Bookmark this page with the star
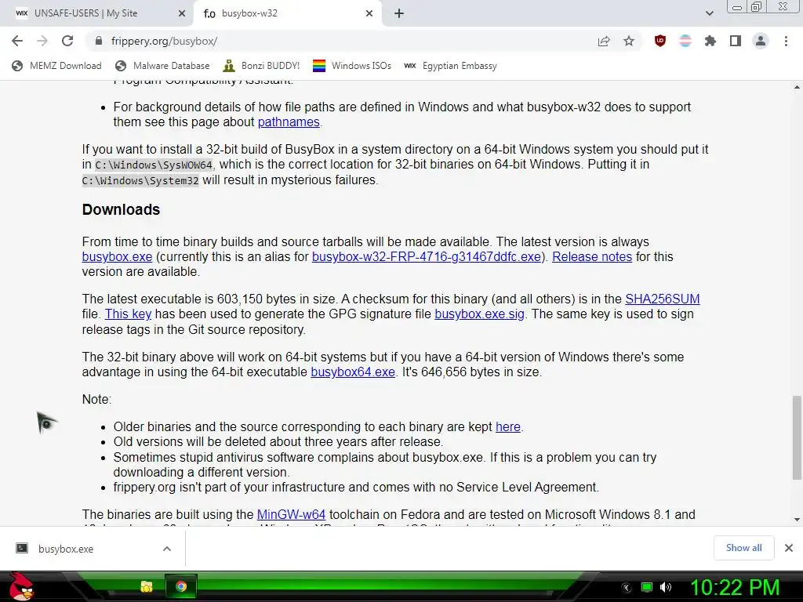 coord(629,41)
